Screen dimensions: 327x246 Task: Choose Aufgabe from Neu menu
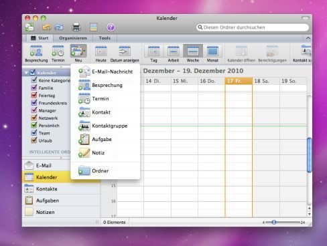(x=105, y=139)
